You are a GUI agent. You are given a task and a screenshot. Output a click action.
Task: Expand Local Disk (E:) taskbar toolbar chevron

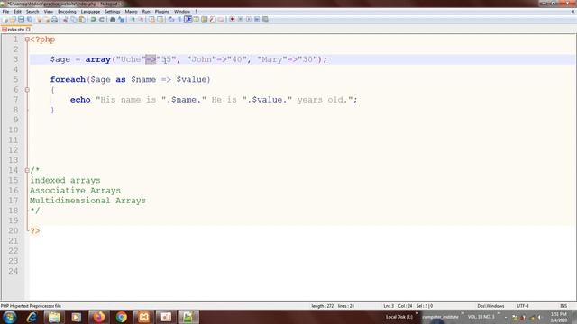417,313
